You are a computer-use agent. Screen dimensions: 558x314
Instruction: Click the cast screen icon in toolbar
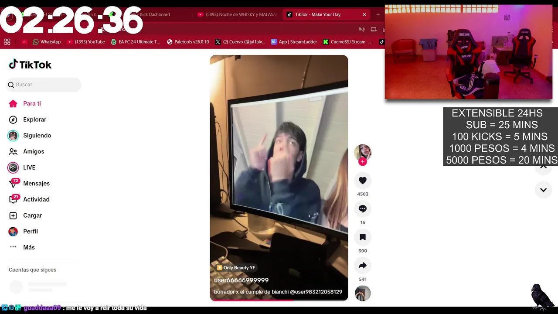pos(374,30)
